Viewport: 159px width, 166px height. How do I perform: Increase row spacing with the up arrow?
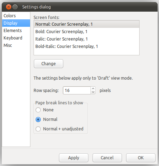point(93,88)
